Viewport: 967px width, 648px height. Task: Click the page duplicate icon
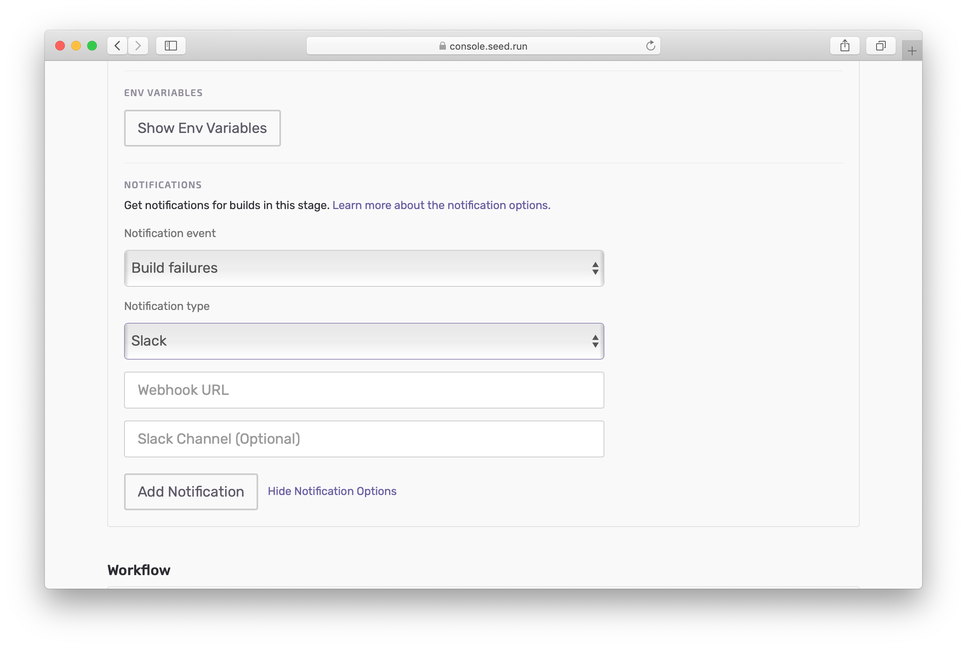[x=880, y=46]
